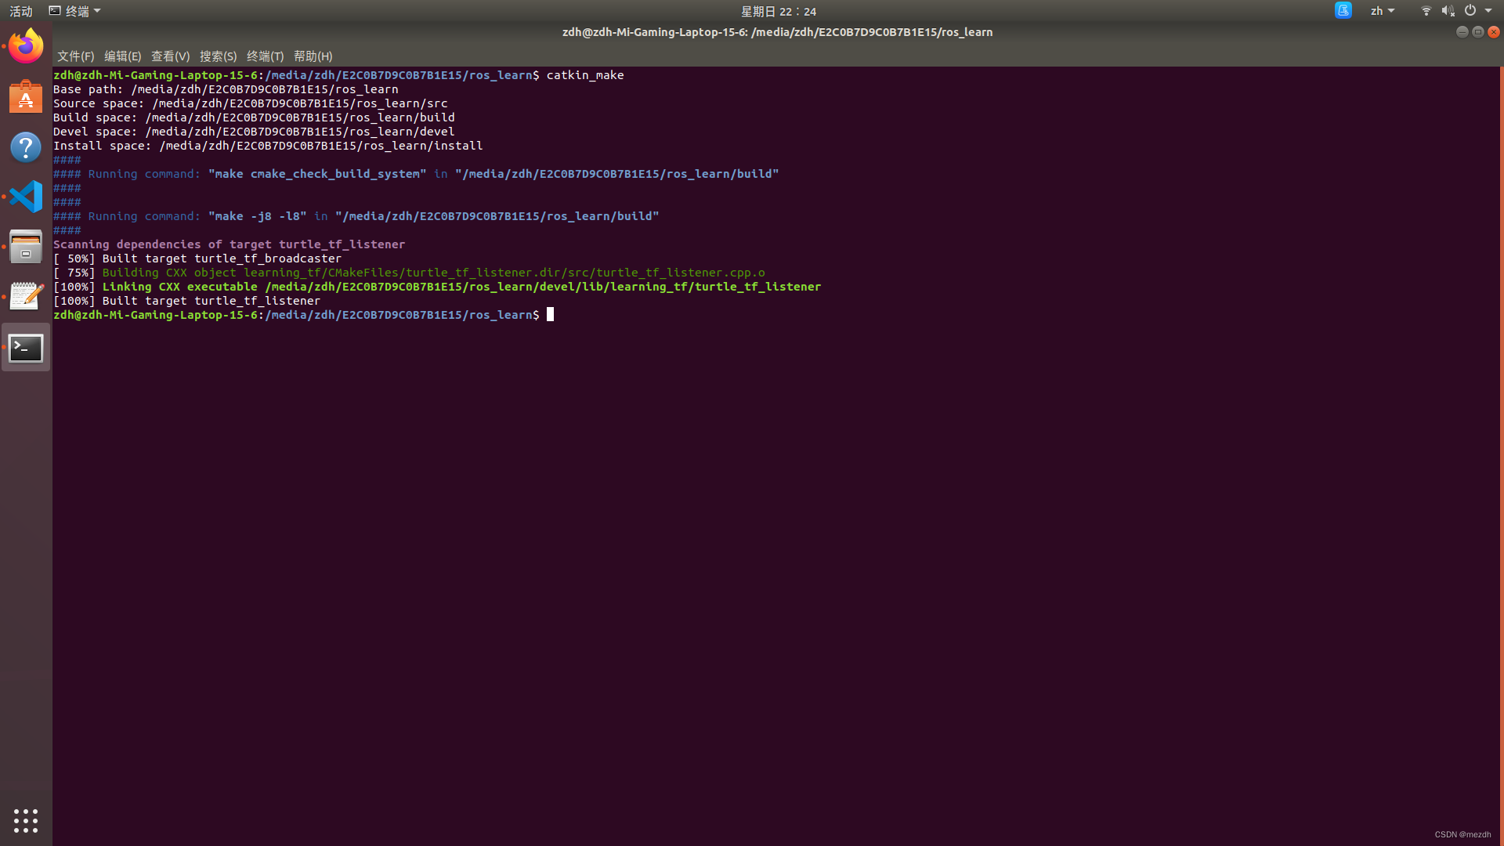This screenshot has height=846, width=1504.
Task: Open the clock showing 星期日 22:24
Action: point(779,11)
